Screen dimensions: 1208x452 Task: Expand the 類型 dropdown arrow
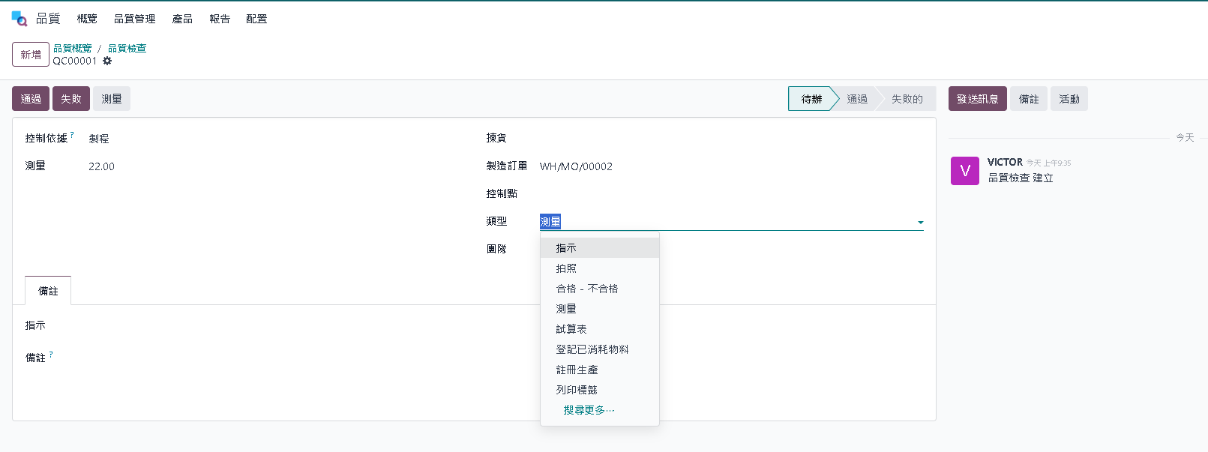(x=920, y=223)
